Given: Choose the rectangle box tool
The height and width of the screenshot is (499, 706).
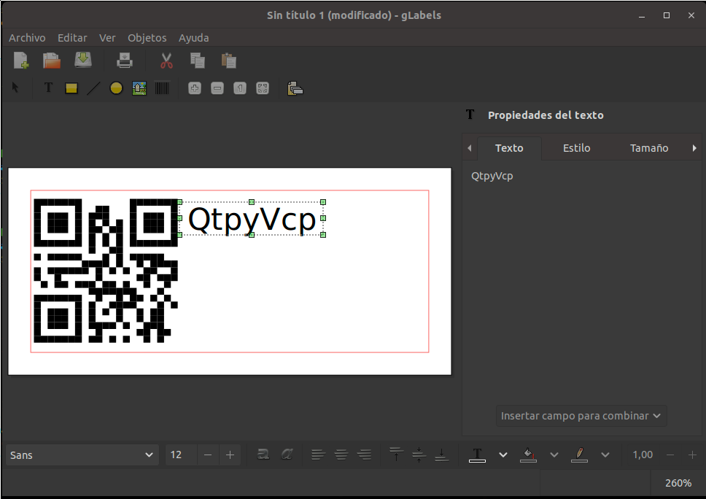Looking at the screenshot, I should (71, 88).
